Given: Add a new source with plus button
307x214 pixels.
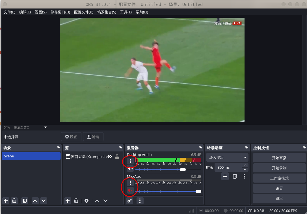Looking at the screenshot, I should tap(68, 201).
